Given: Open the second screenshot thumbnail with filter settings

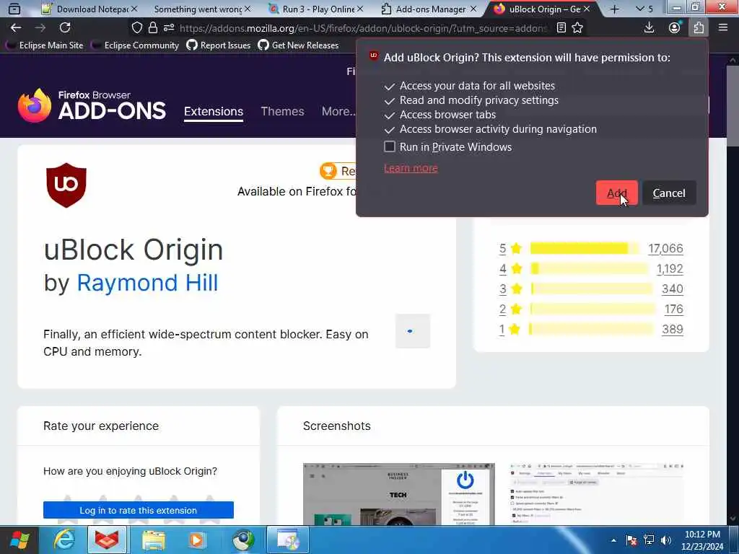Looking at the screenshot, I should pyautogui.click(x=596, y=493).
